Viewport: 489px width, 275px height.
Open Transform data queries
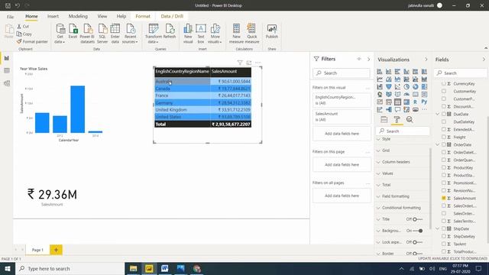point(154,34)
